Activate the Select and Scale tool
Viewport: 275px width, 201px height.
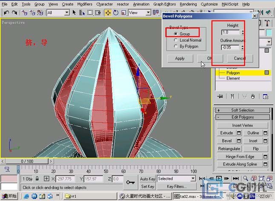[123, 13]
